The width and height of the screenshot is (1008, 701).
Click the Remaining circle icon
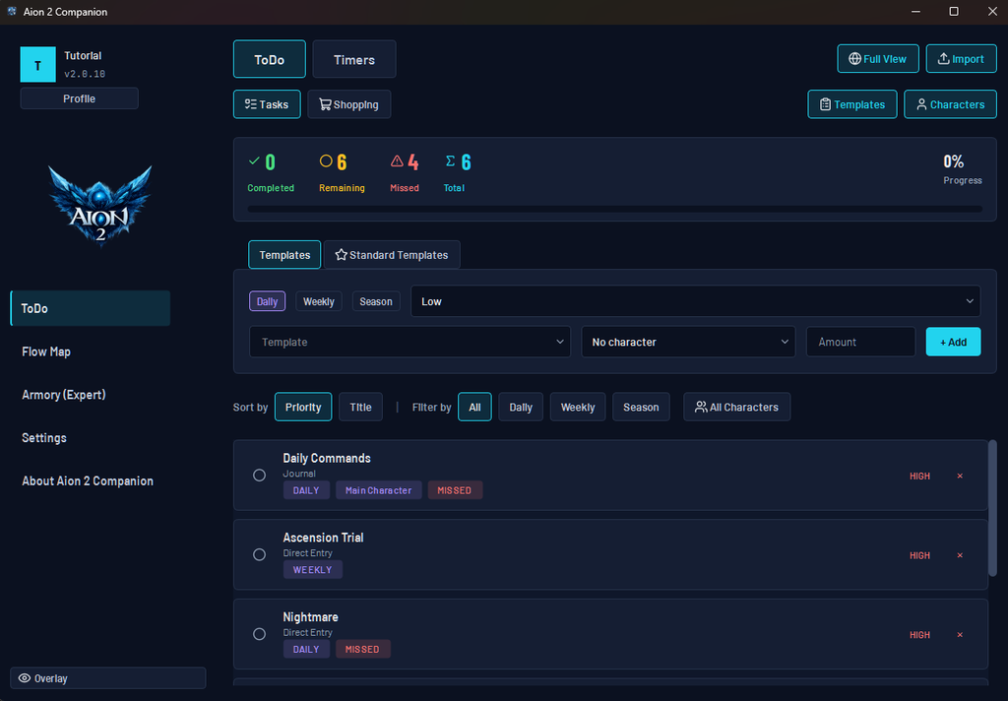tap(326, 160)
